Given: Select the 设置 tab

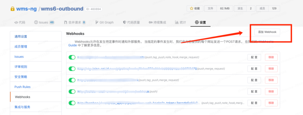Looking at the screenshot, I should 200,23.
